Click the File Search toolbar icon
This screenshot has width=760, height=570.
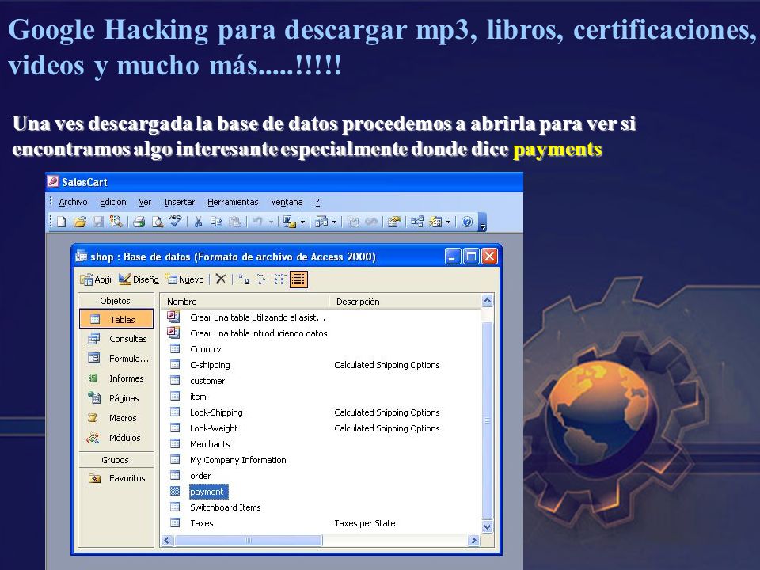116,222
